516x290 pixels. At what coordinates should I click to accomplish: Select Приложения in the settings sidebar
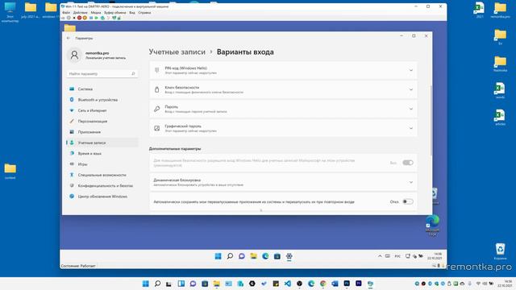102,132
